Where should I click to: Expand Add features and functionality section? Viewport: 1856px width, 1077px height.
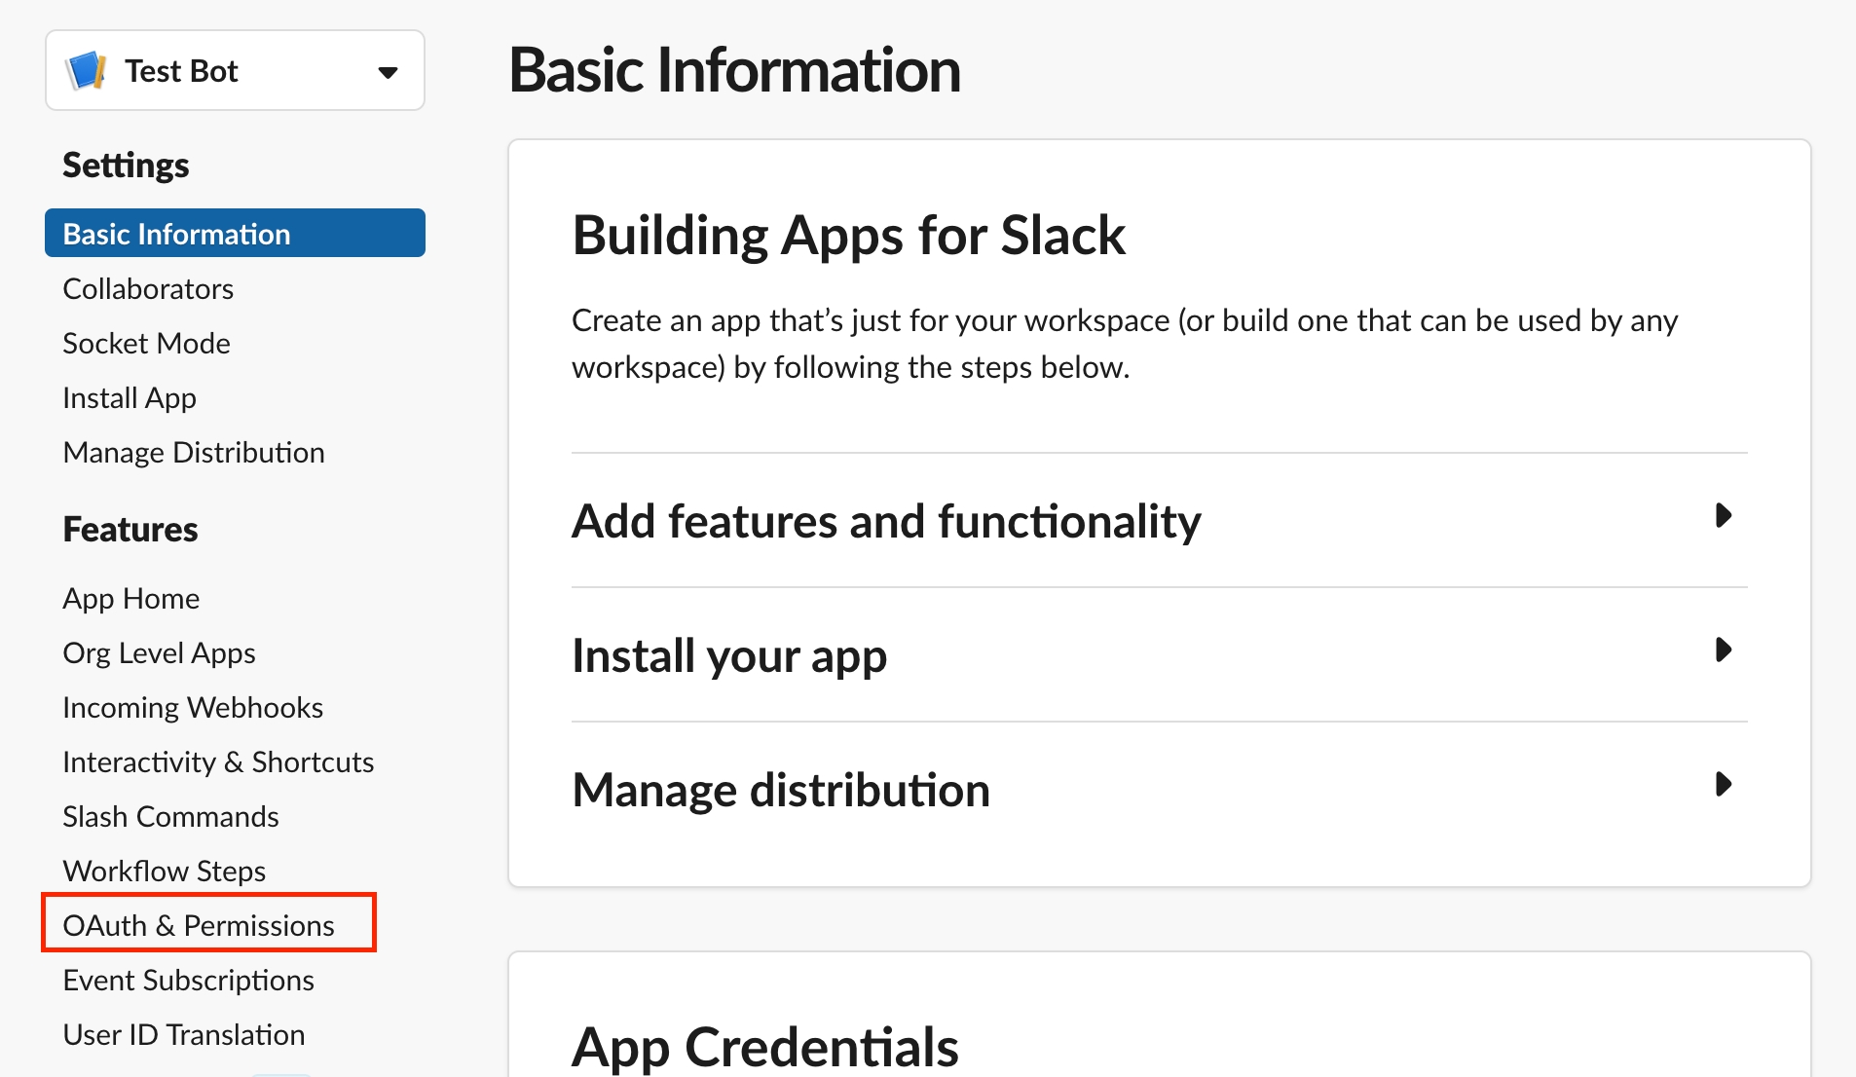pos(1722,516)
